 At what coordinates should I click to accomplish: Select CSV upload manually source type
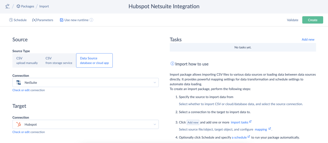pos(27,61)
